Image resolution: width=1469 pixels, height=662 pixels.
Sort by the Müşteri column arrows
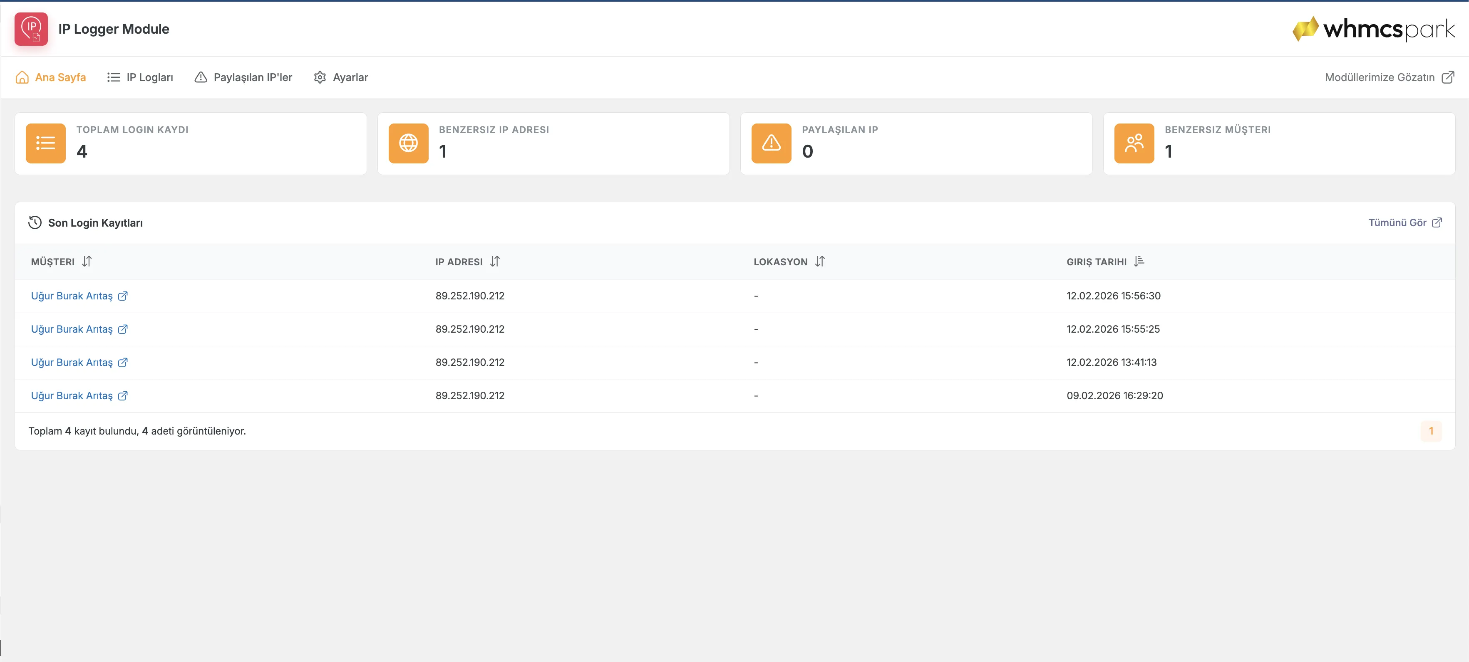(x=87, y=262)
